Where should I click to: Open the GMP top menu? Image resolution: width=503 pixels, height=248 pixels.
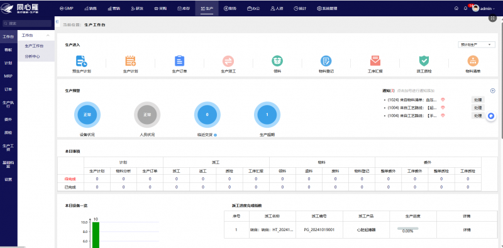pyautogui.click(x=67, y=8)
